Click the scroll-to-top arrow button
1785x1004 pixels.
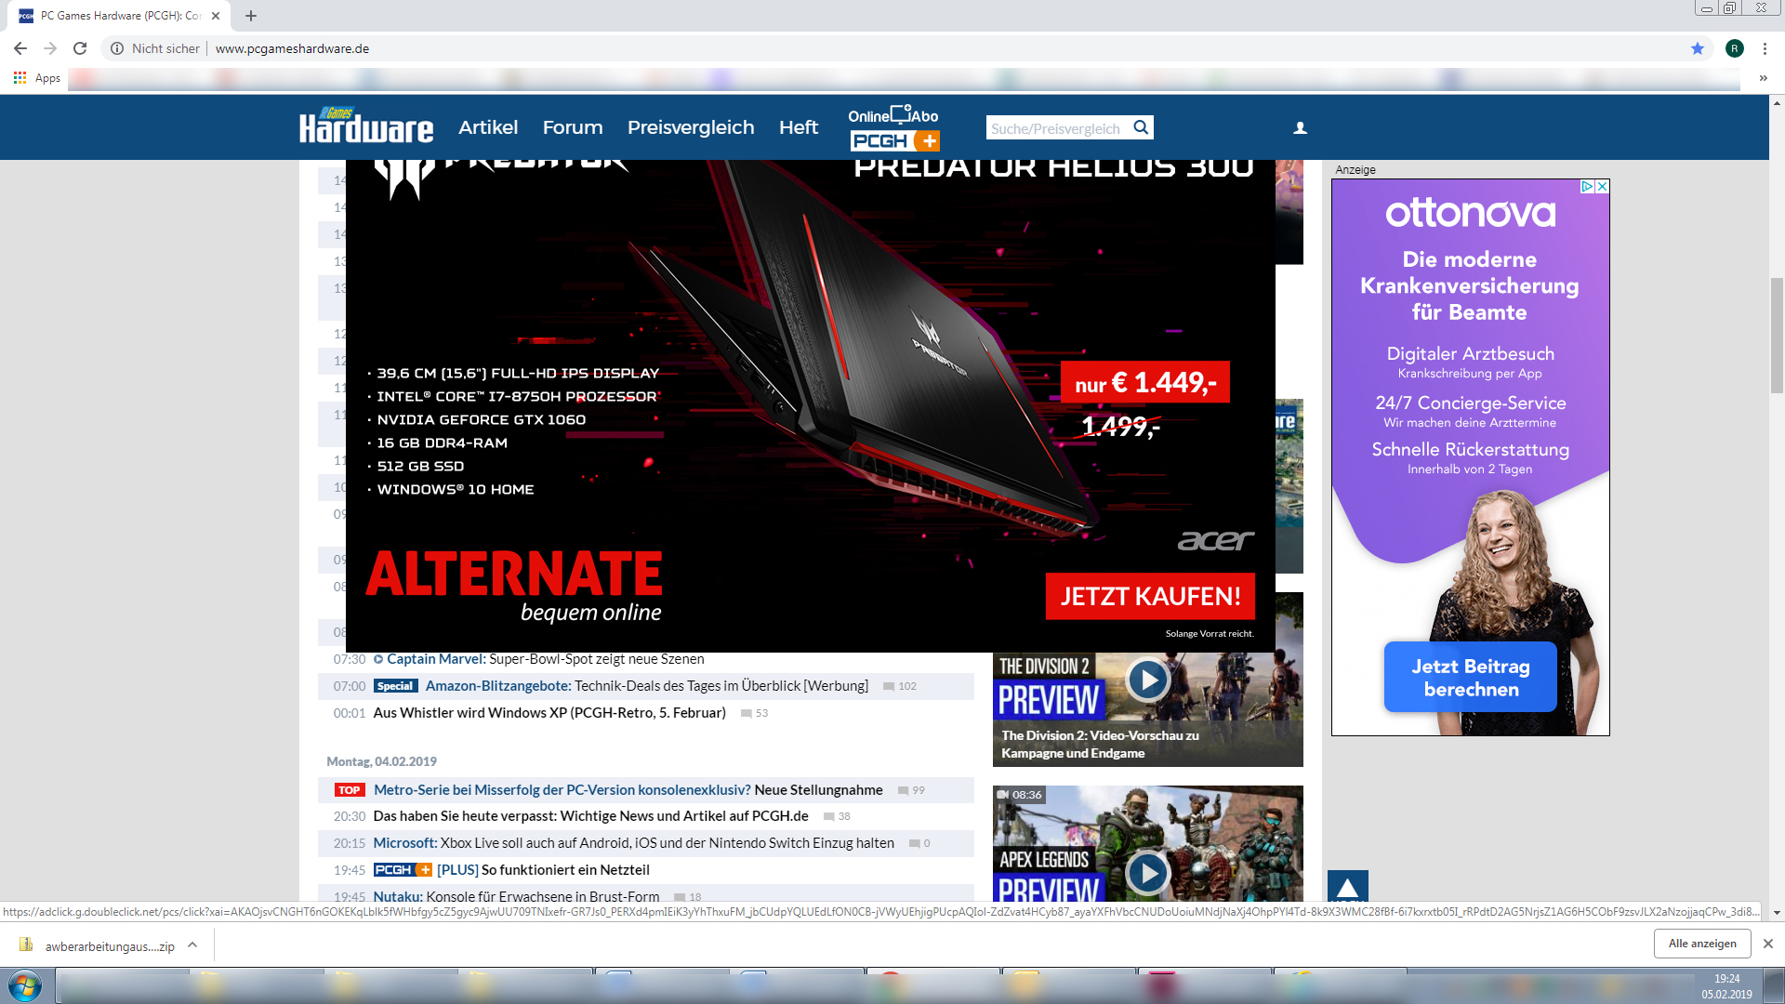click(1347, 886)
